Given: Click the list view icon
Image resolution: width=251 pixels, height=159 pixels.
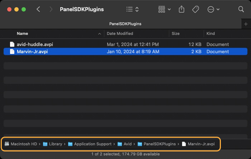Looking at the screenshot, I should coord(129,9).
